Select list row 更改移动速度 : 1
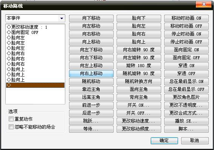Screen dimensions: 214x150 (x=35, y=27)
